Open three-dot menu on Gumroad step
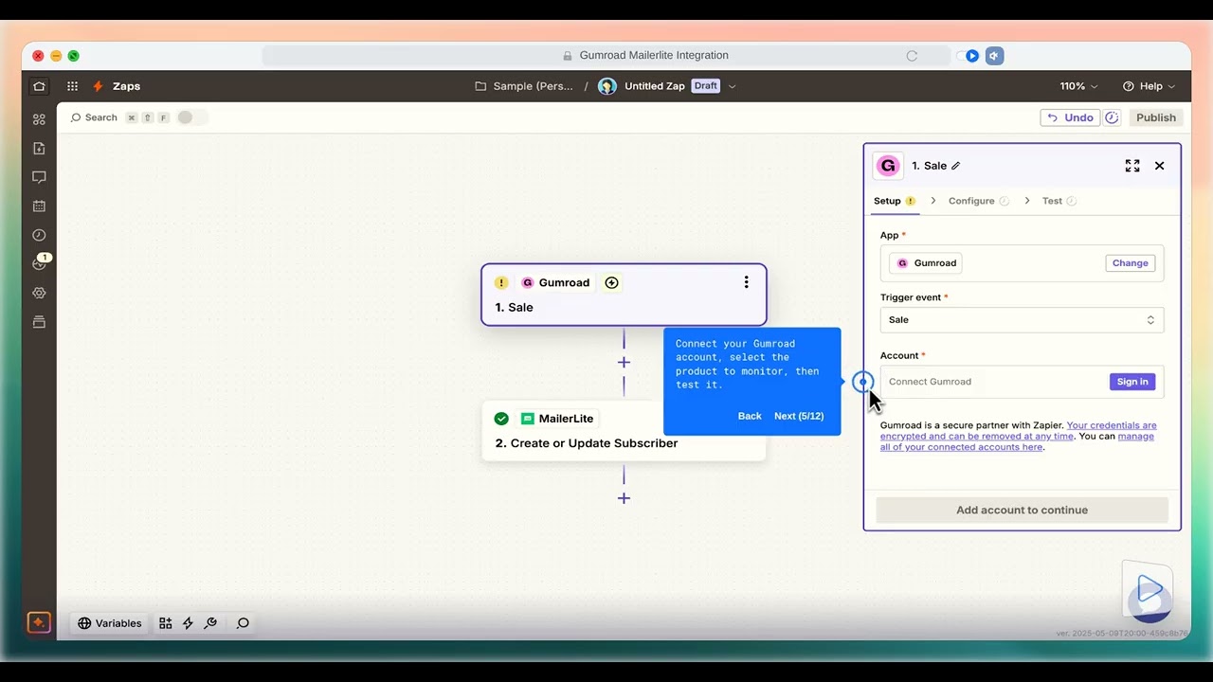 tap(746, 282)
